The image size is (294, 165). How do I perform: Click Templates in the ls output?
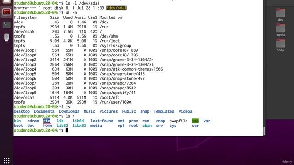pos(164,111)
